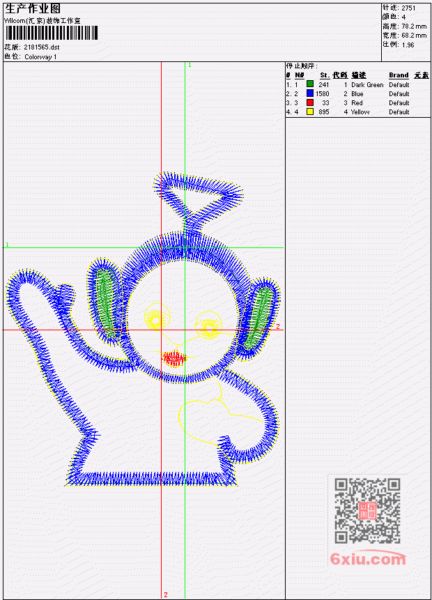
Task: Click the scale value '1.96'
Action: [x=408, y=45]
